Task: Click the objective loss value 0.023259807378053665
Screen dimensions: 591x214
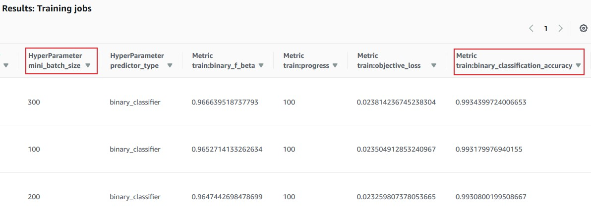Action: pyautogui.click(x=396, y=197)
